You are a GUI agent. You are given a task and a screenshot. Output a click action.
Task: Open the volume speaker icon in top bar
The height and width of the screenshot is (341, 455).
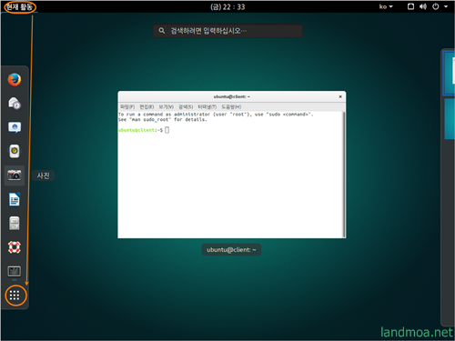point(423,6)
